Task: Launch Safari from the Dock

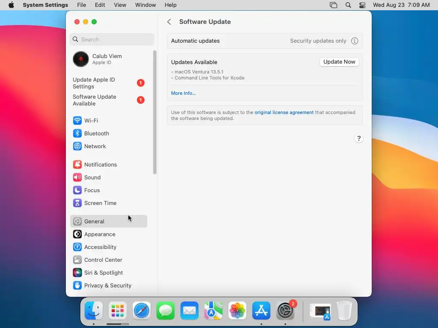Action: (142, 310)
